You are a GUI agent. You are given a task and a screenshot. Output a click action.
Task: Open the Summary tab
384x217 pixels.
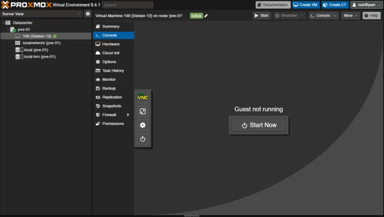click(x=113, y=26)
